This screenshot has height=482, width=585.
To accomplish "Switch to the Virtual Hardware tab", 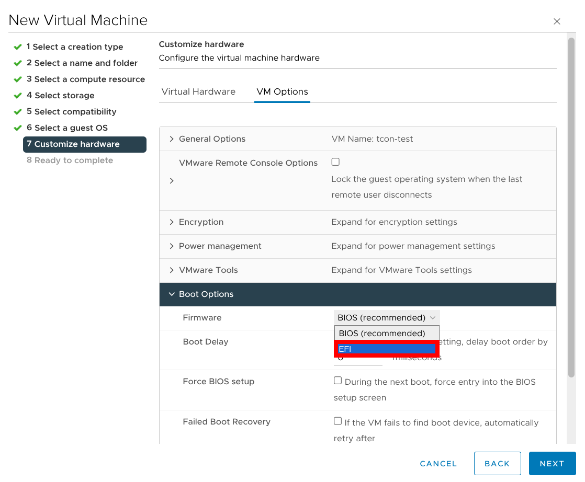I will (x=198, y=91).
